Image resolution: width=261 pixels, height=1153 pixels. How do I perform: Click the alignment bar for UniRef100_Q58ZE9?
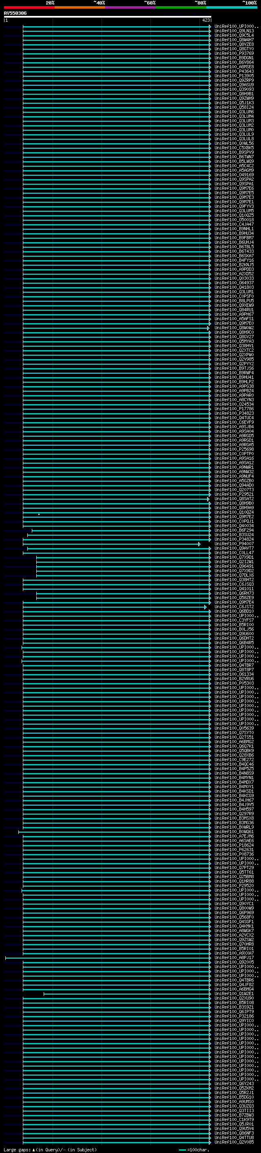(124, 598)
